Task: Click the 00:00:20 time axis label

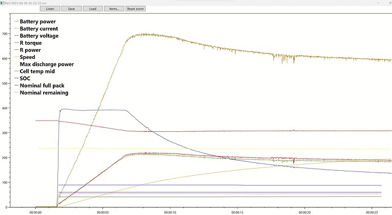Action: click(305, 213)
